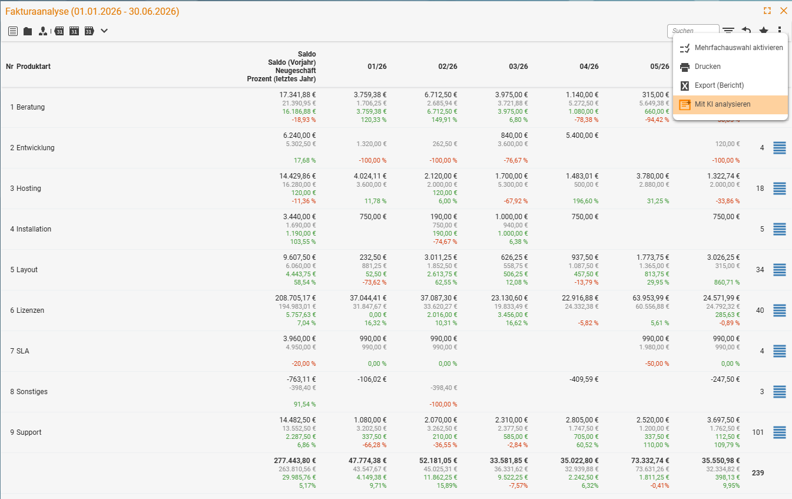Open details list icon for Lizenzen row
Viewport: 792px width, 499px height.
780,310
